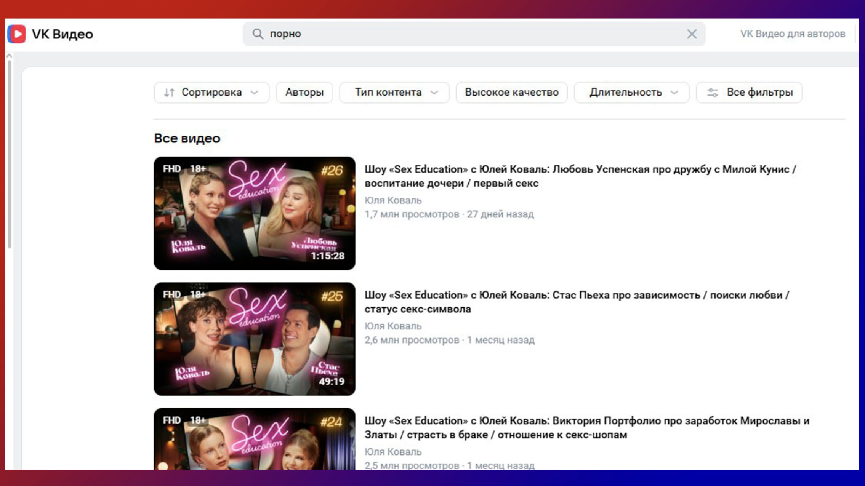Screen dimensions: 865x486
Task: Click the sliders icon in Все фильтры
Action: pyautogui.click(x=712, y=93)
